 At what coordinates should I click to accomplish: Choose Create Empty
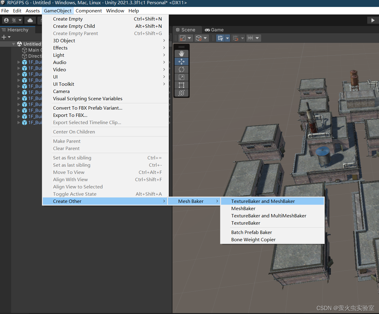[x=105, y=19]
